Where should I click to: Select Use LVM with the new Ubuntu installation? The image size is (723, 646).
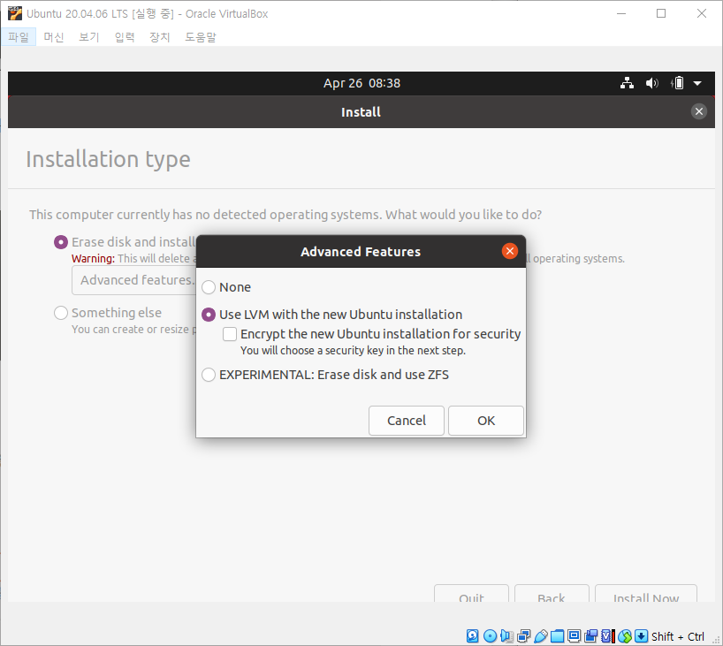click(x=209, y=315)
